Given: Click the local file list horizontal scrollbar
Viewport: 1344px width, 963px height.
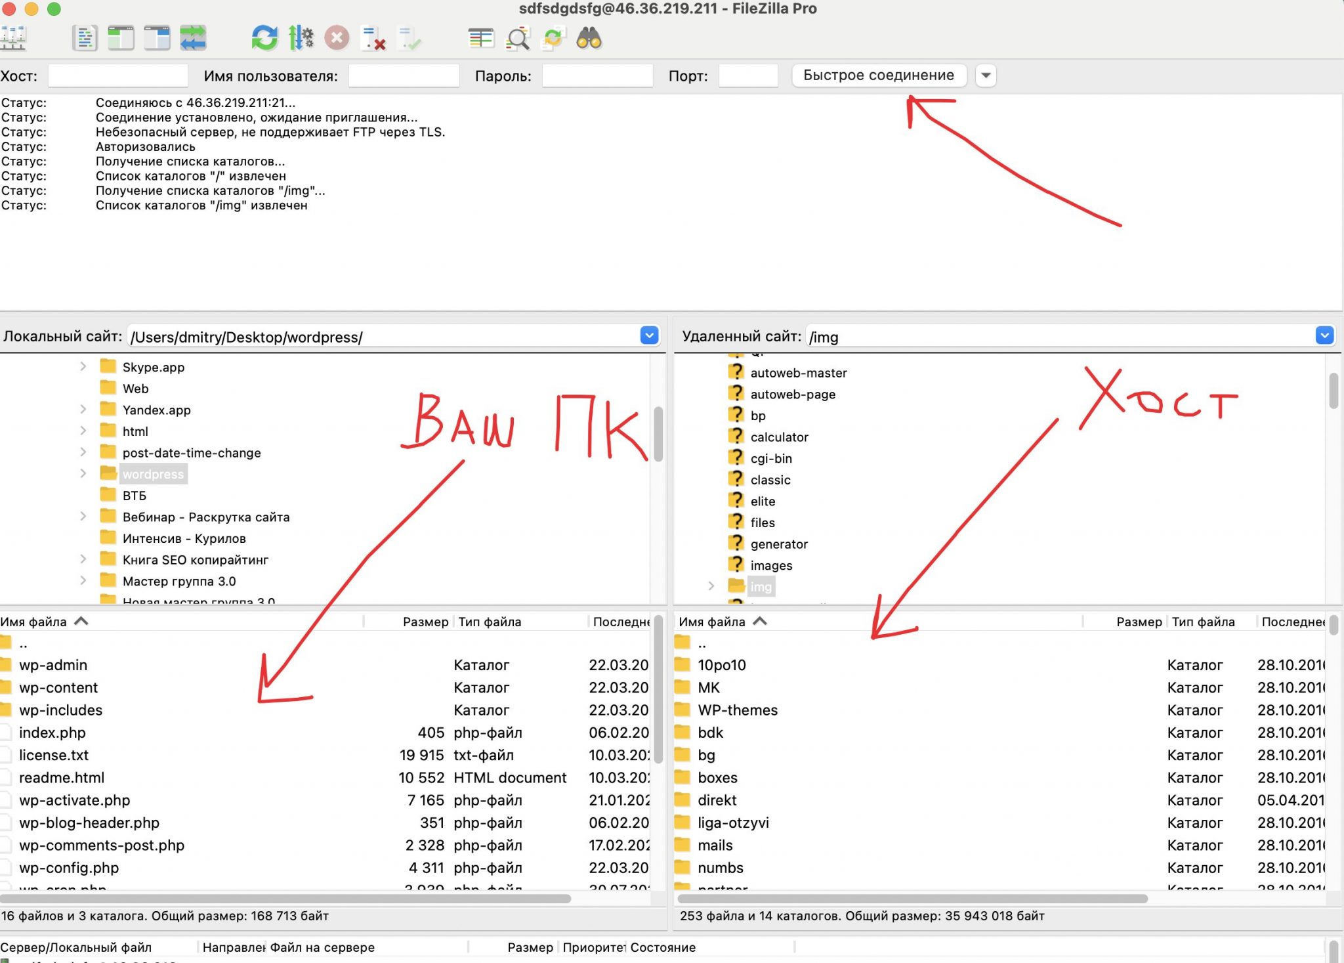Looking at the screenshot, I should (x=285, y=898).
